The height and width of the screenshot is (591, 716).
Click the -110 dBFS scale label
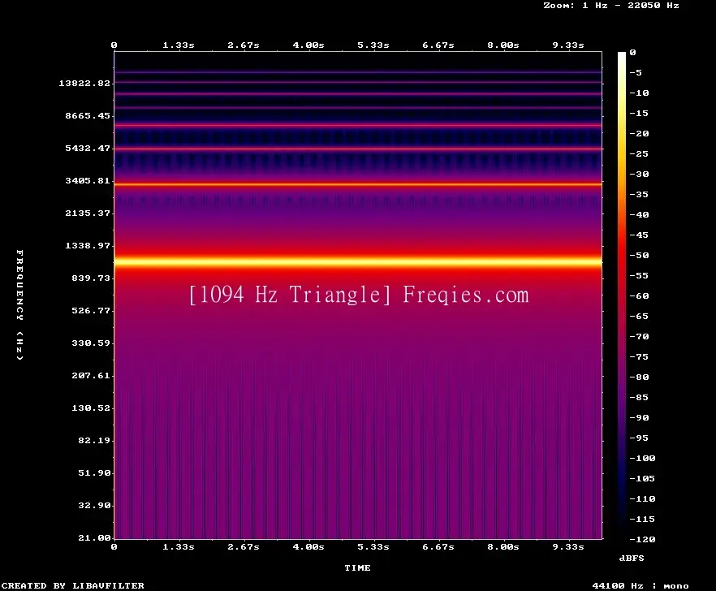(x=642, y=498)
